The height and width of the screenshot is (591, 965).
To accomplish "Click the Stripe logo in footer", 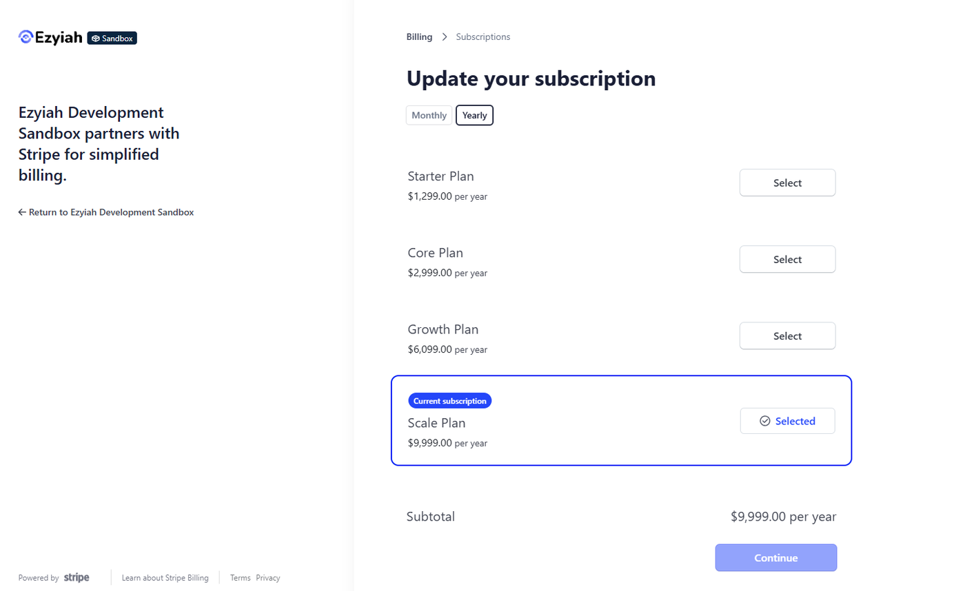I will pyautogui.click(x=77, y=578).
